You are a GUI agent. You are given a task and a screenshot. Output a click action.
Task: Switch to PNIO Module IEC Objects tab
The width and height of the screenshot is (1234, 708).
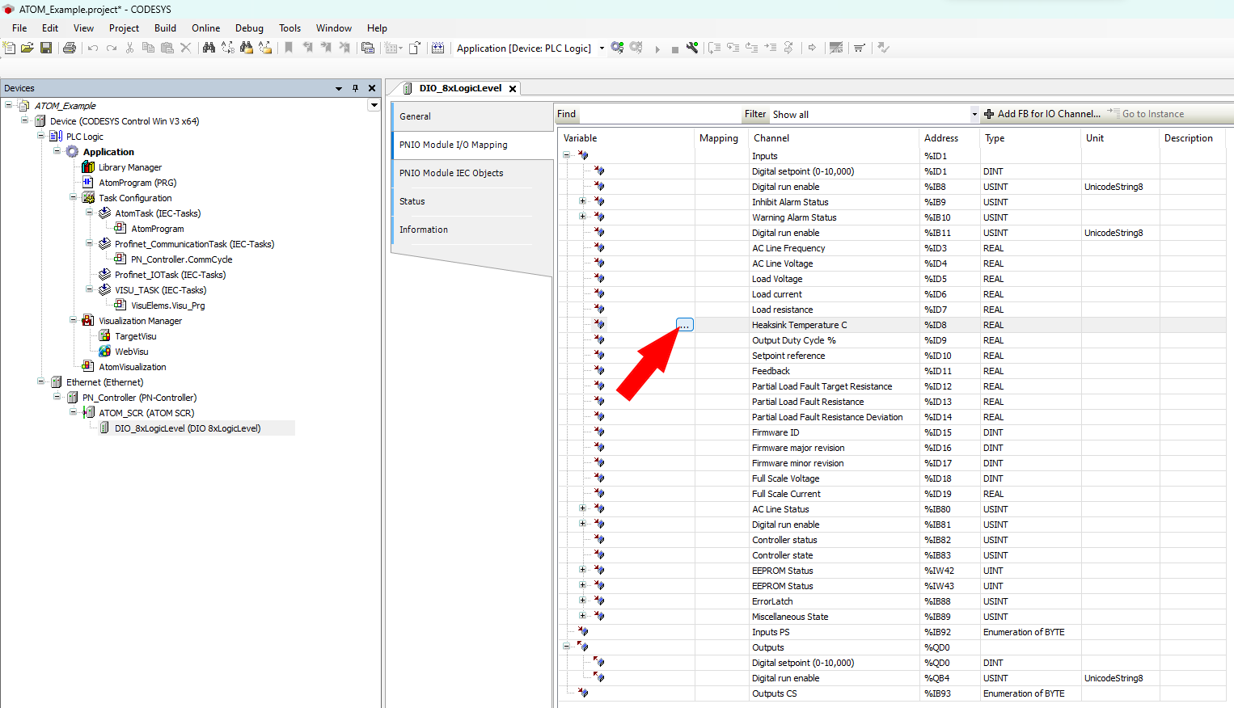tap(451, 173)
